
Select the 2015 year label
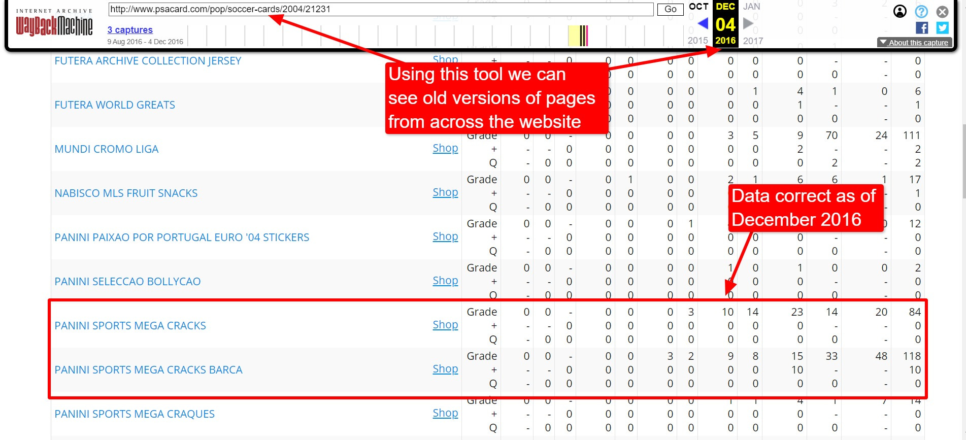pos(697,41)
